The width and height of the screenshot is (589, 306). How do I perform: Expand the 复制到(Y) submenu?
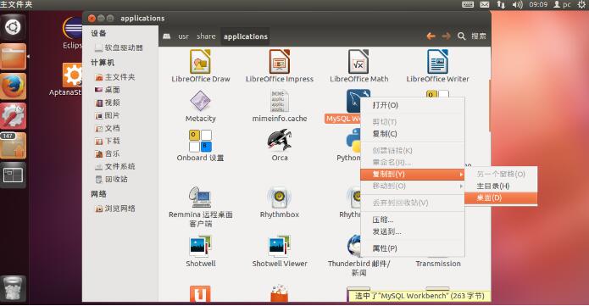413,174
